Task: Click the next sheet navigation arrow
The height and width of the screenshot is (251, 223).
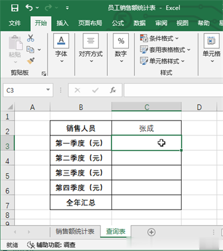Action: [x=29, y=232]
